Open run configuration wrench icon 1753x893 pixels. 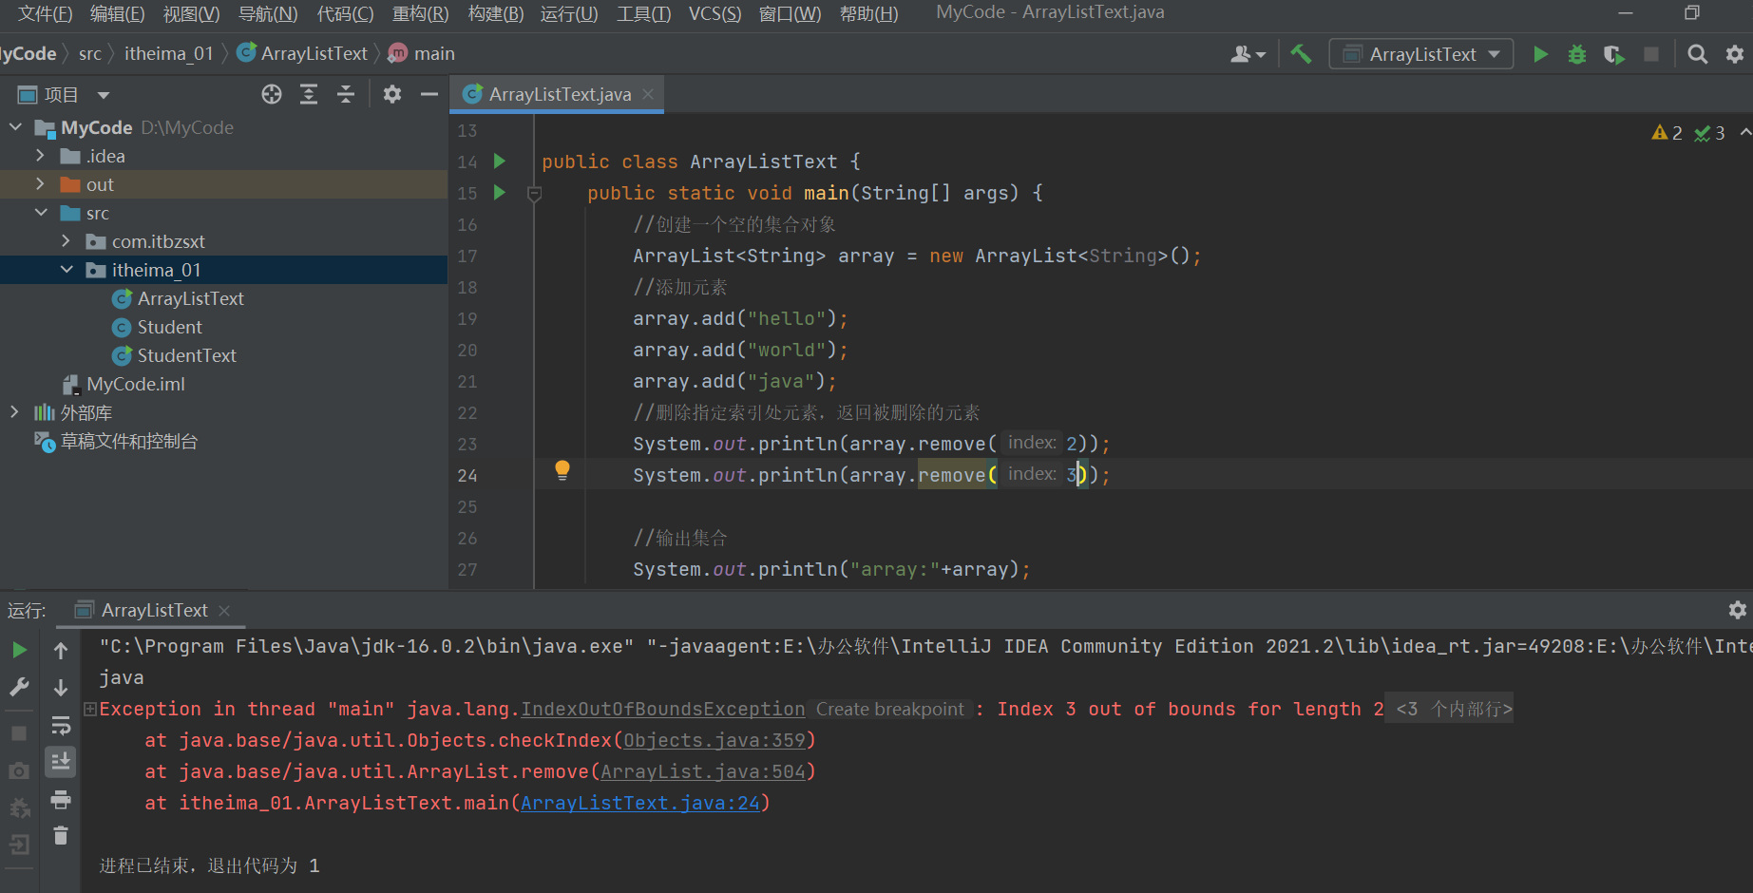click(19, 687)
